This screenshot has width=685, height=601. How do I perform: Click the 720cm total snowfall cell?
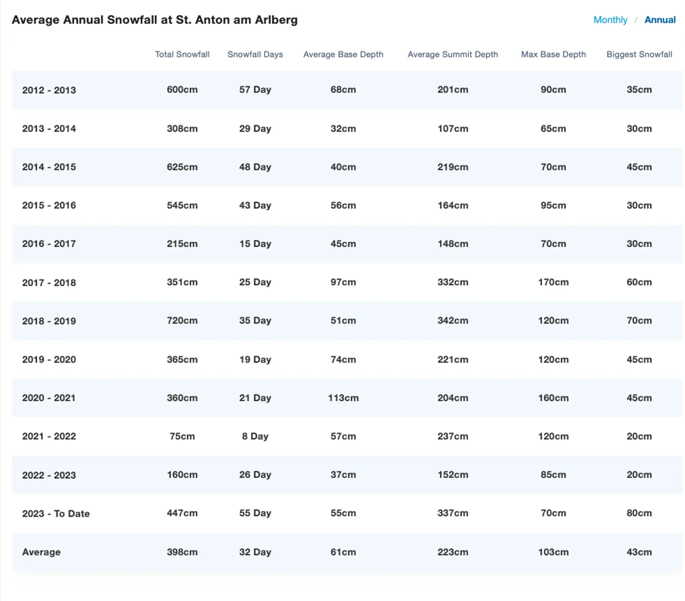point(182,320)
